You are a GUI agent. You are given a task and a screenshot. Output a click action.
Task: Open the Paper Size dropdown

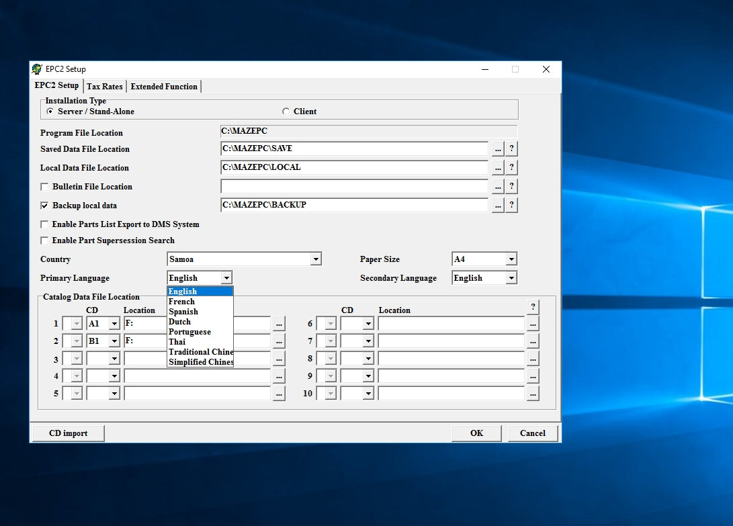[511, 259]
